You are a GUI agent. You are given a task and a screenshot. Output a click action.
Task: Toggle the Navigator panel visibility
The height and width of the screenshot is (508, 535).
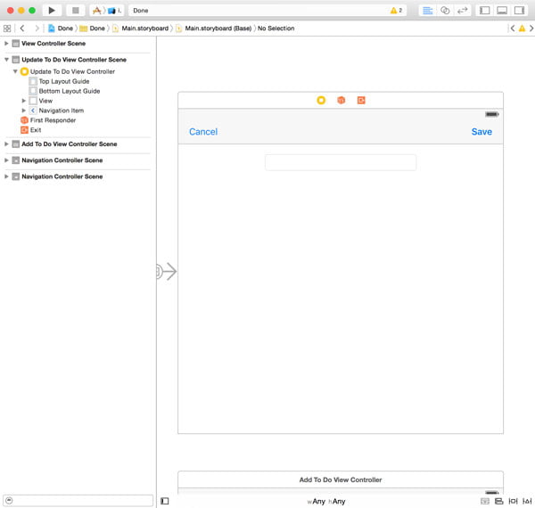click(484, 10)
